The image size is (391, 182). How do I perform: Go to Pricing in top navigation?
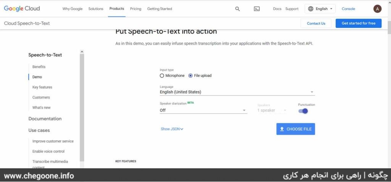(136, 9)
